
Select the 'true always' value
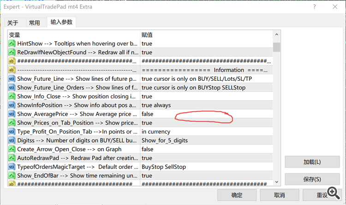[x=156, y=105]
